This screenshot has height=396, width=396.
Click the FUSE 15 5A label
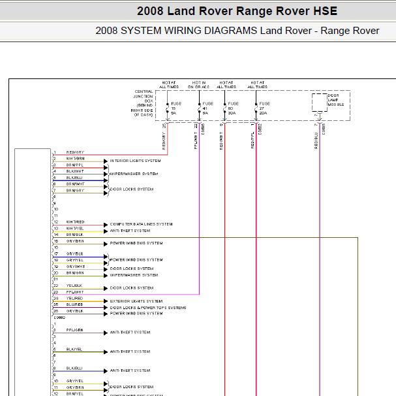click(176, 108)
